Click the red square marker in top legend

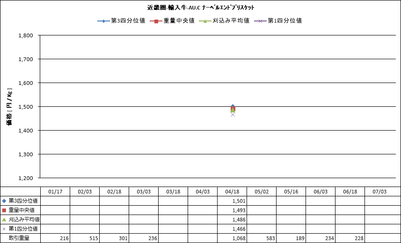(x=156, y=21)
